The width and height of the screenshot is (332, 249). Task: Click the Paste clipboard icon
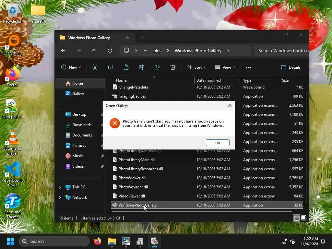(x=126, y=67)
